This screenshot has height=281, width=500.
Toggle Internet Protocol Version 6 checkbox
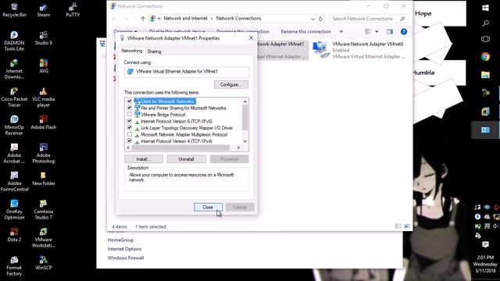coord(130,121)
